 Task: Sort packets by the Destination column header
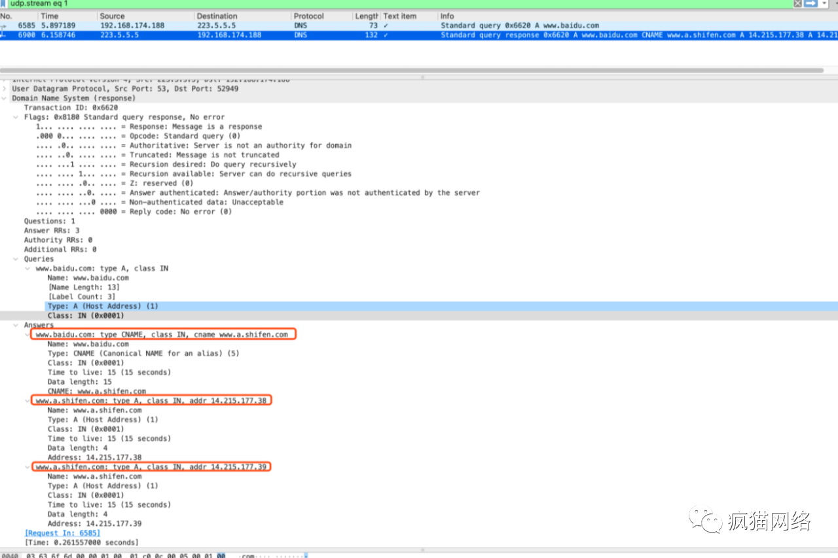coord(242,16)
